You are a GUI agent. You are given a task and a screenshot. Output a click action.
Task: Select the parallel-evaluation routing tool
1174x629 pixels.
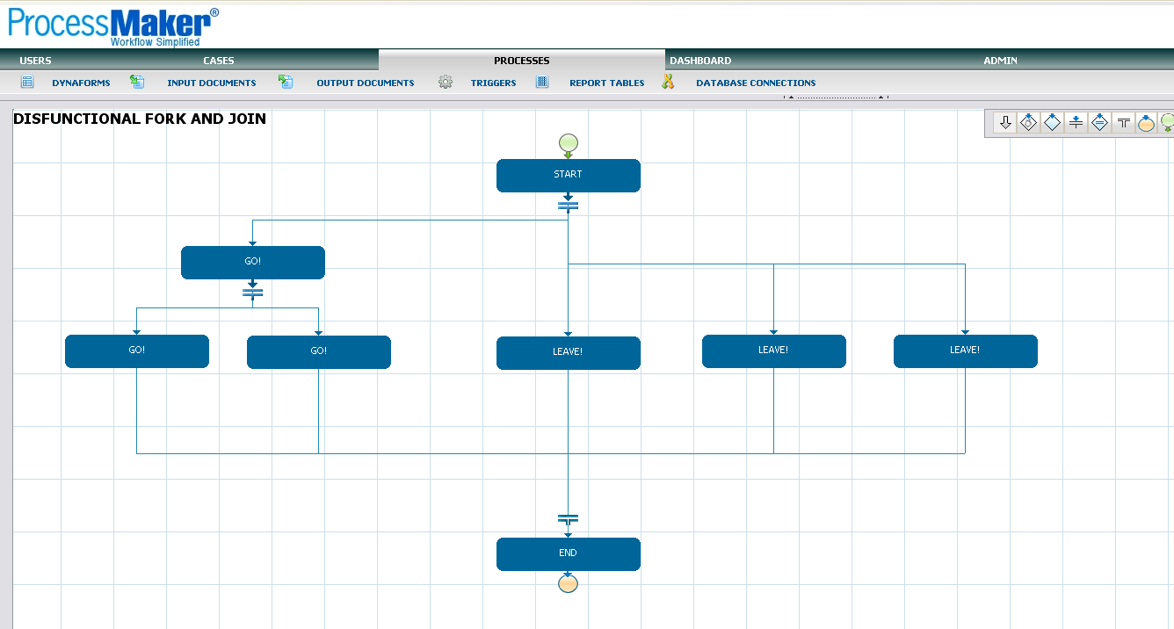pos(1099,123)
